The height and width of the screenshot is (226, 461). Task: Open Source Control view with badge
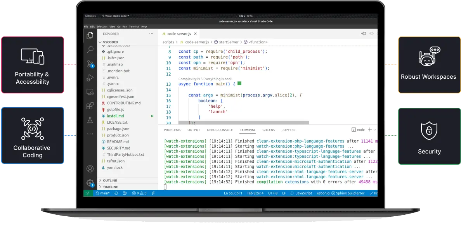tap(90, 64)
